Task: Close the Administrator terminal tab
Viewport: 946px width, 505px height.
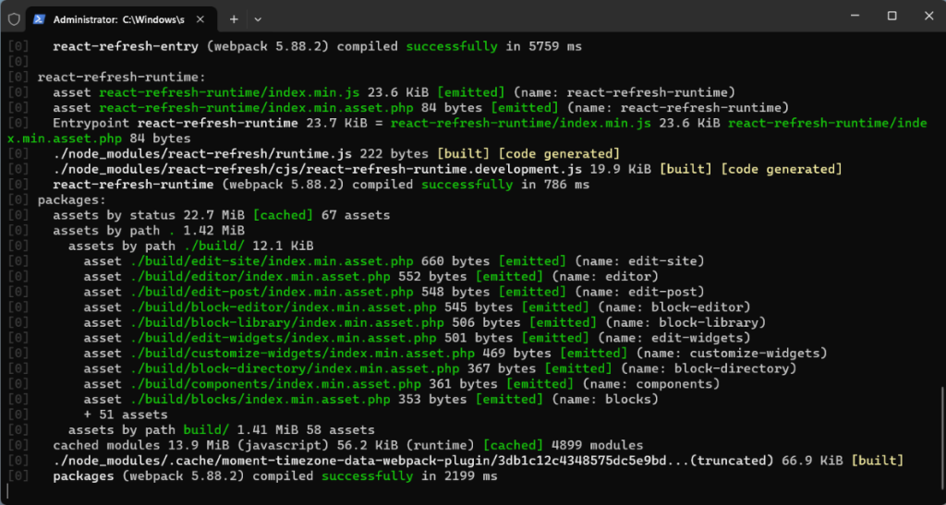Action: coord(201,18)
